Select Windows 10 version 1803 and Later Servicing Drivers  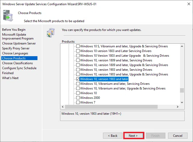pyautogui.click(x=78, y=51)
